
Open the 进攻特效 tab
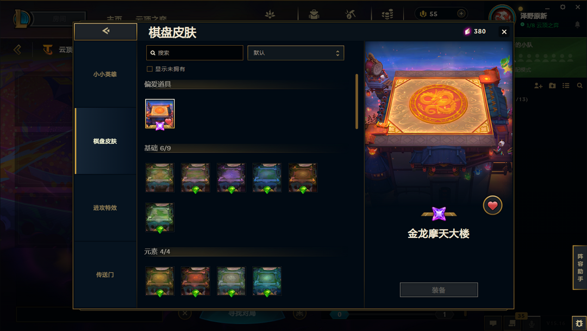point(105,207)
